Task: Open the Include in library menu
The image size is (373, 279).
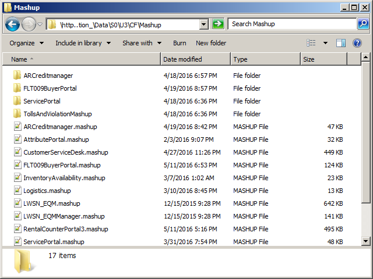Action: click(x=82, y=43)
